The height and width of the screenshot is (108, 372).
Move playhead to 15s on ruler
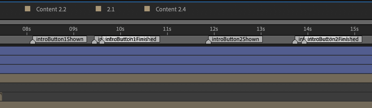354,29
